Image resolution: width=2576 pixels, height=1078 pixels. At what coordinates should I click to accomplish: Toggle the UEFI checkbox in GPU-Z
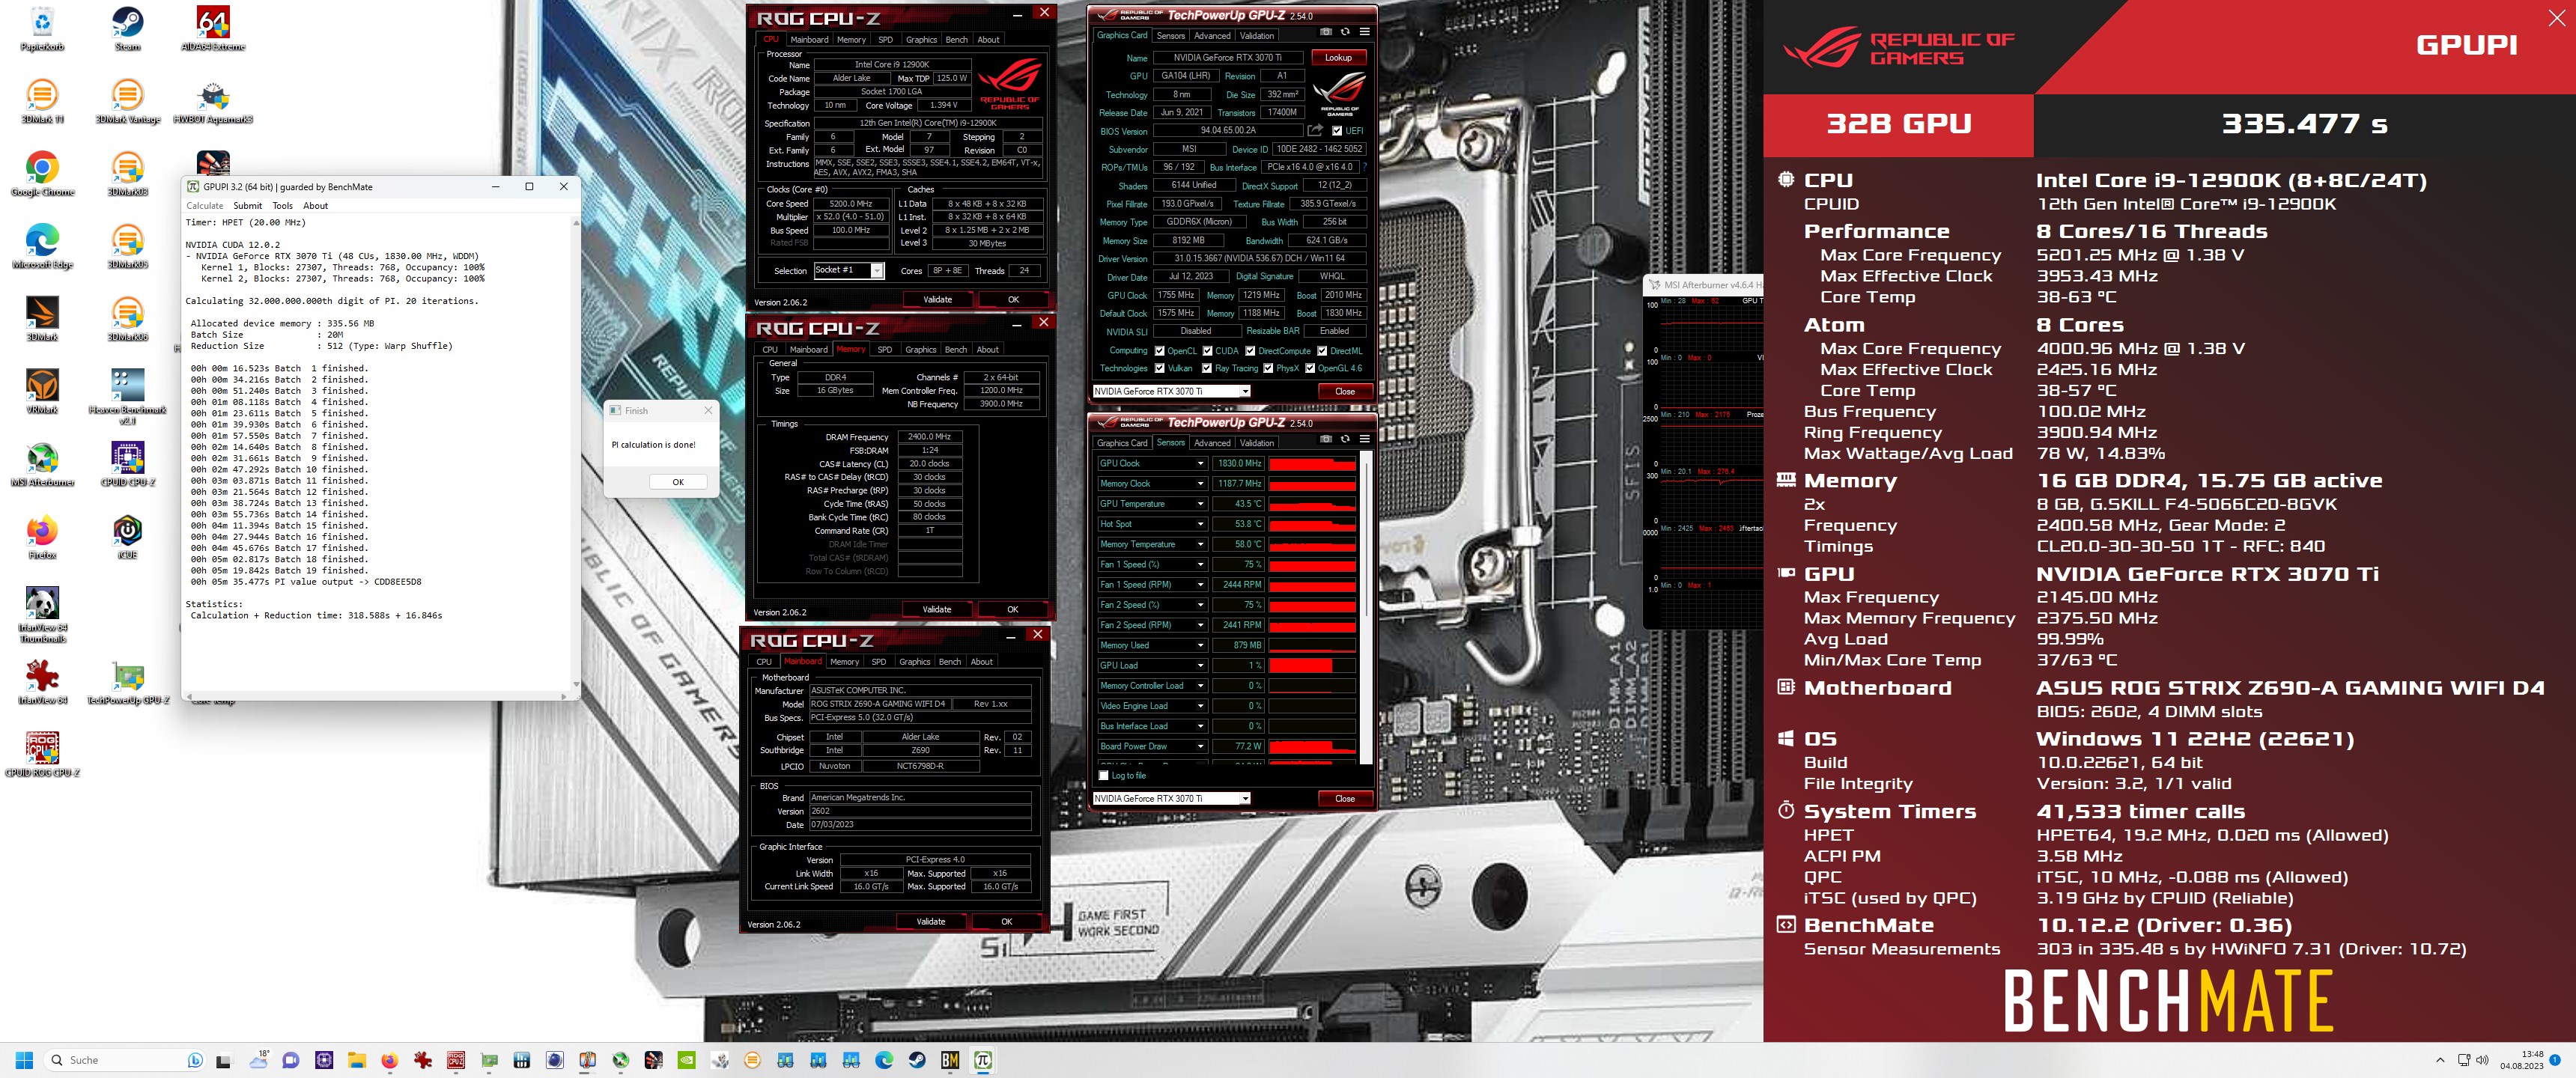pos(1337,131)
